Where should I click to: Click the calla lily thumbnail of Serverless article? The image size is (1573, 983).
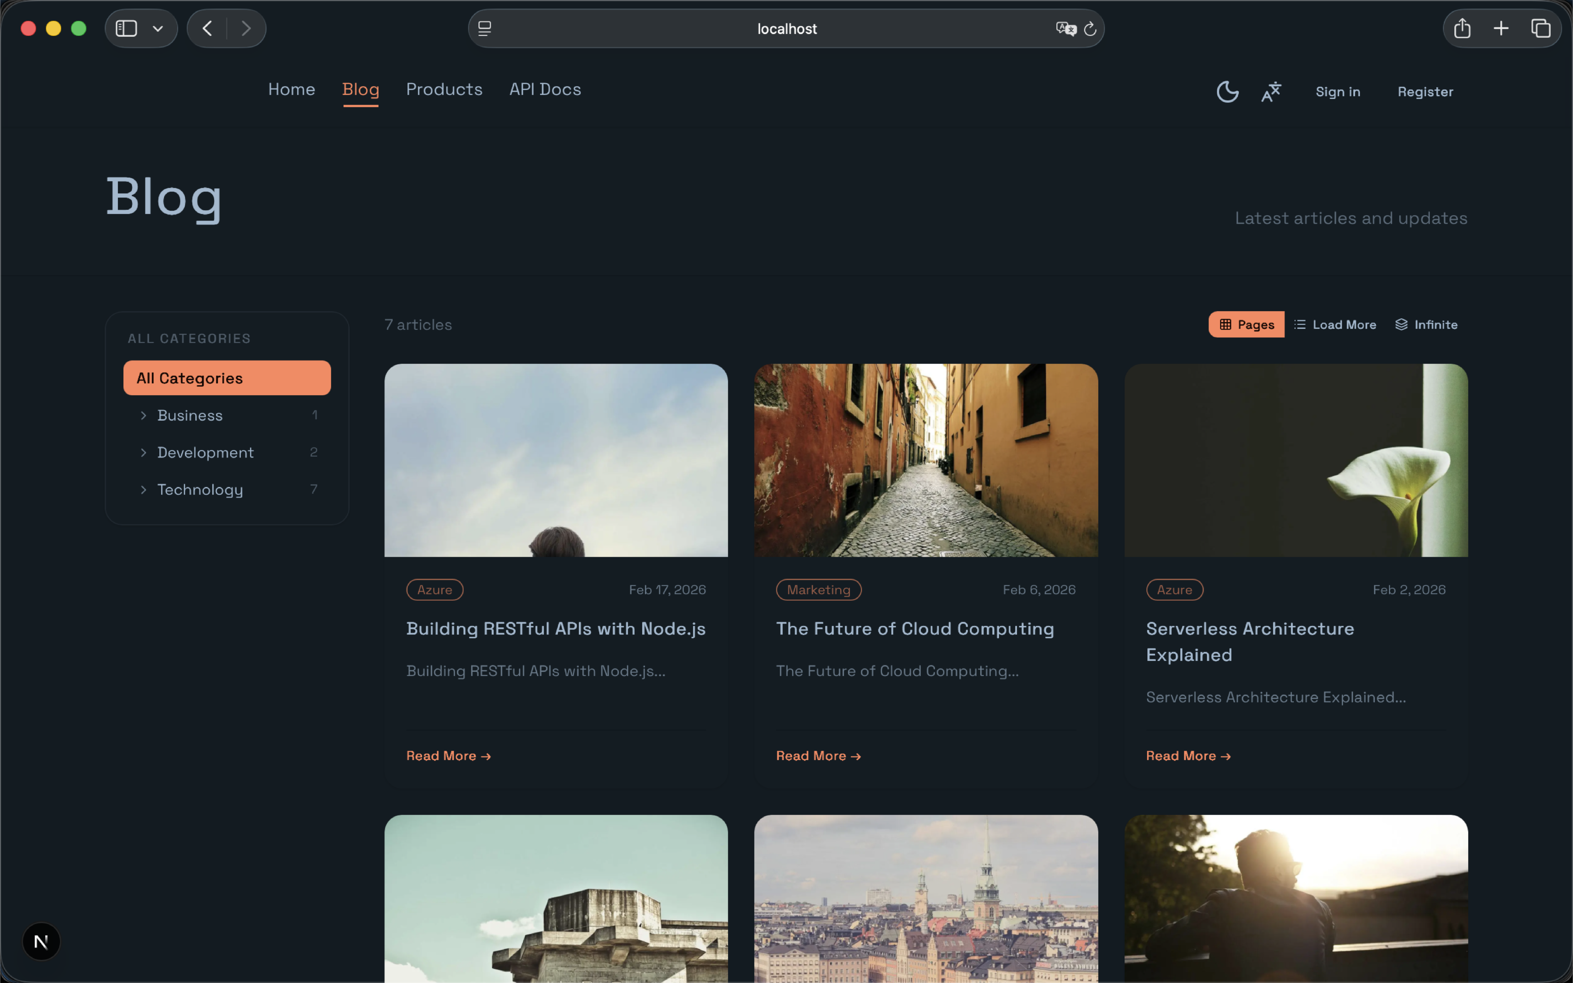pyautogui.click(x=1296, y=460)
